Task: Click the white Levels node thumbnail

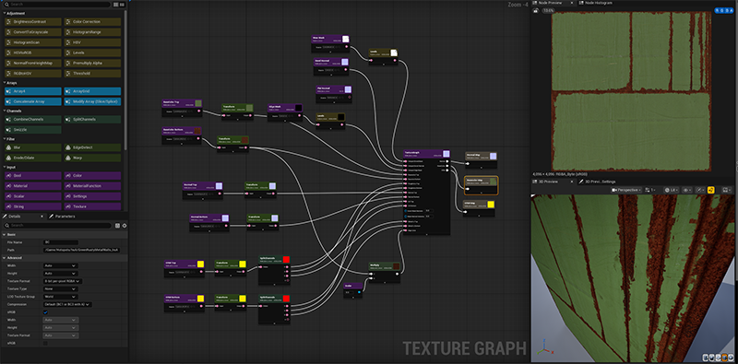Action: 395,53
